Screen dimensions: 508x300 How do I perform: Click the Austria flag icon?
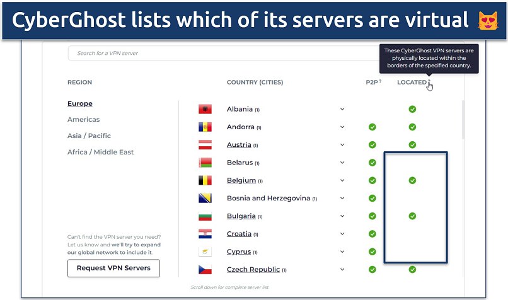[x=204, y=145]
